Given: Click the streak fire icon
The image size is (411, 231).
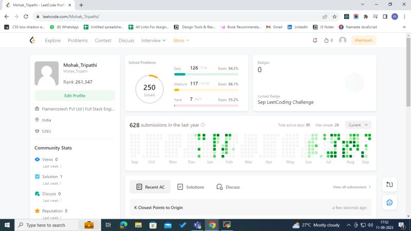Looking at the screenshot, I should coord(326,40).
